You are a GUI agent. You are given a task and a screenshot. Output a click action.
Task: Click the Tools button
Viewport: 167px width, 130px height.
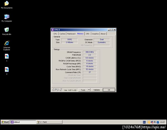tap(83, 90)
